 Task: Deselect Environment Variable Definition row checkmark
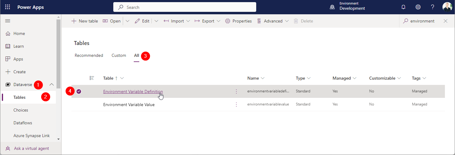pyautogui.click(x=79, y=91)
